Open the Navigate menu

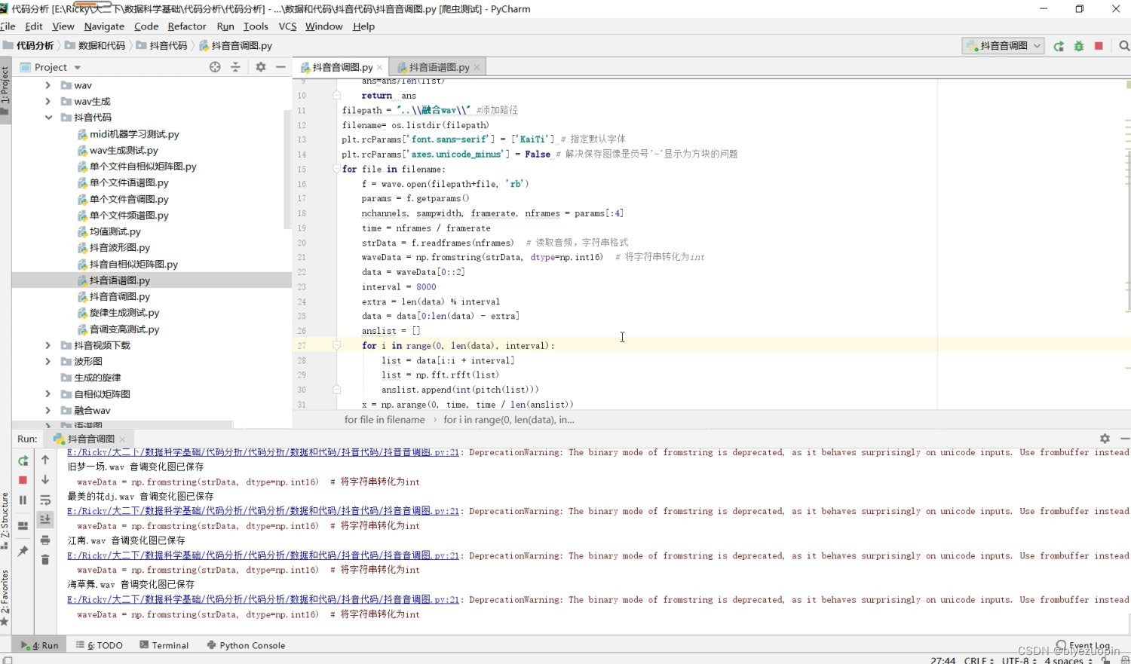click(x=104, y=26)
